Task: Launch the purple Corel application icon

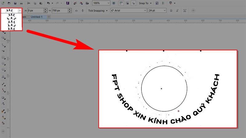Action: (x=68, y=3)
